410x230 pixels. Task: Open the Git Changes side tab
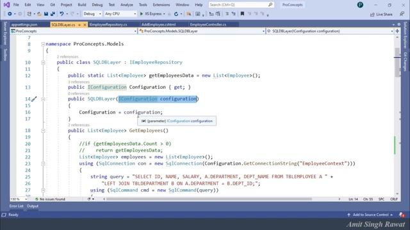[x=406, y=61]
